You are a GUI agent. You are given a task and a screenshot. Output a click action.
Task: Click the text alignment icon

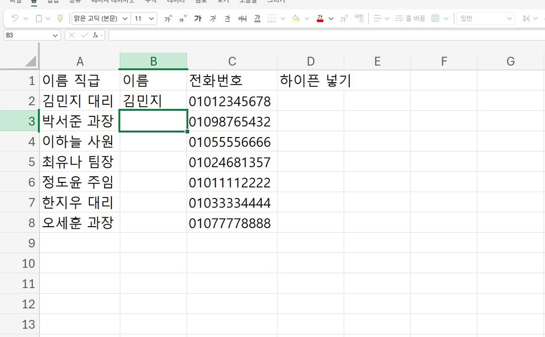(x=377, y=19)
